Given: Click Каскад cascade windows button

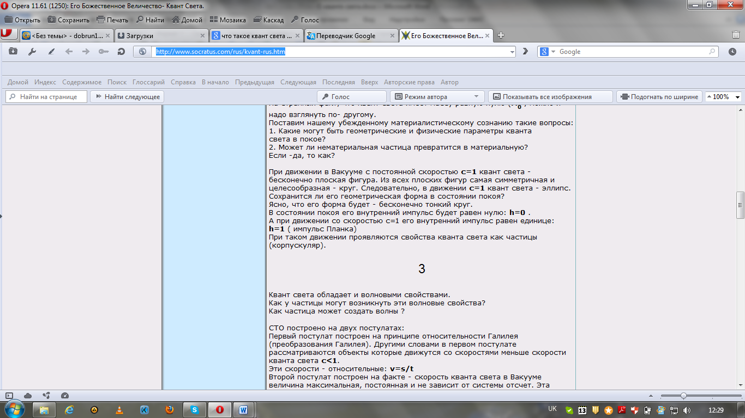Looking at the screenshot, I should tap(268, 20).
